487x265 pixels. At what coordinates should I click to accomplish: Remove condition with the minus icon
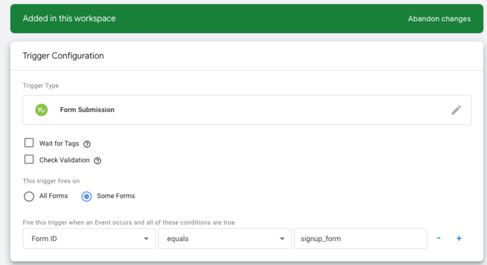pyautogui.click(x=438, y=238)
